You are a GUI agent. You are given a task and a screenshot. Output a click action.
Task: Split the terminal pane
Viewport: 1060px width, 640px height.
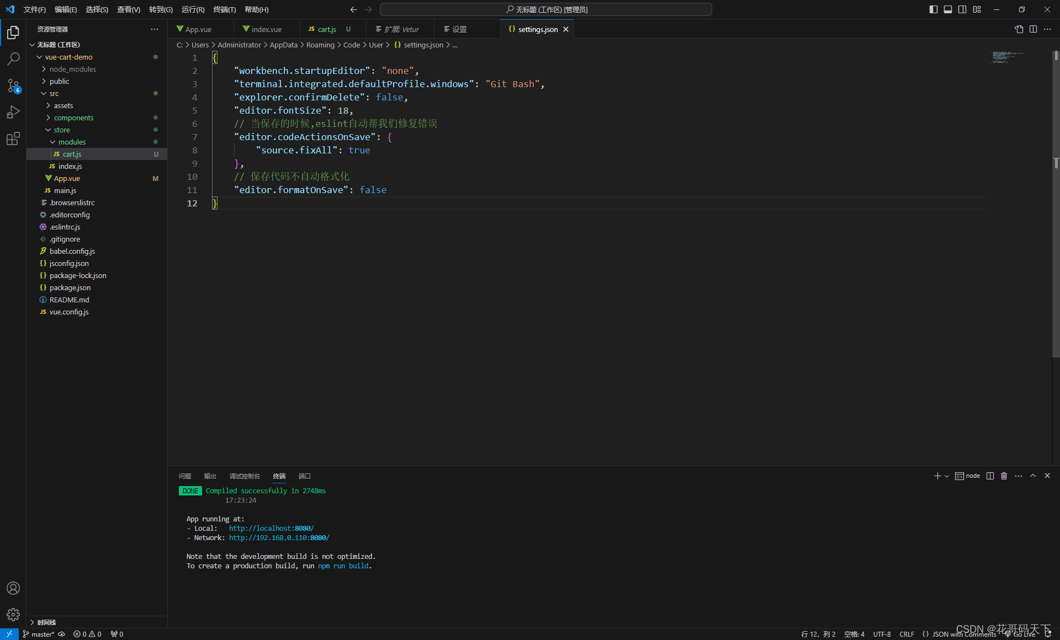989,476
